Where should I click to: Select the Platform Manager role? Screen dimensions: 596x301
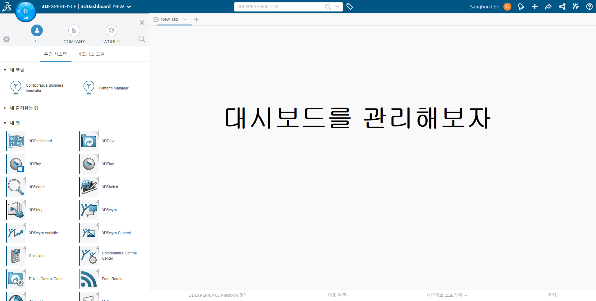pyautogui.click(x=106, y=88)
